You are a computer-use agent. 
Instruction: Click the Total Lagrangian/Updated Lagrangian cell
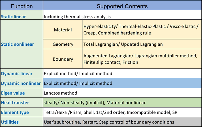[x=142, y=44]
